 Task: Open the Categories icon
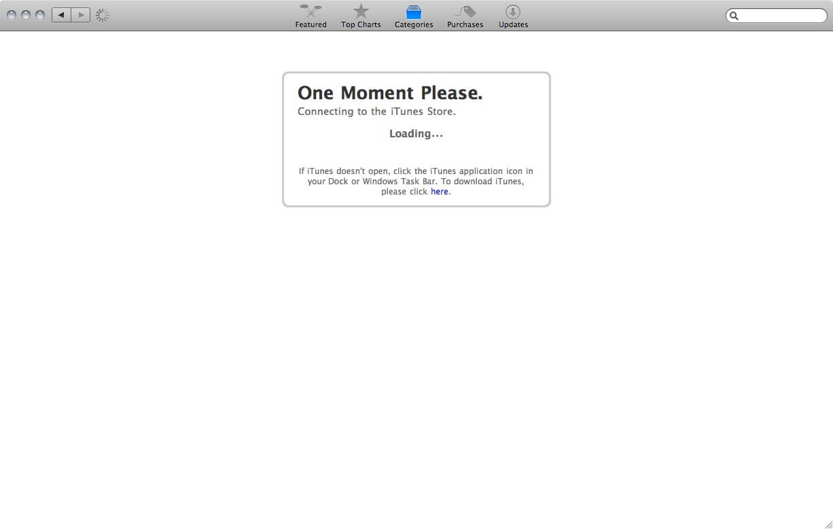[x=414, y=12]
